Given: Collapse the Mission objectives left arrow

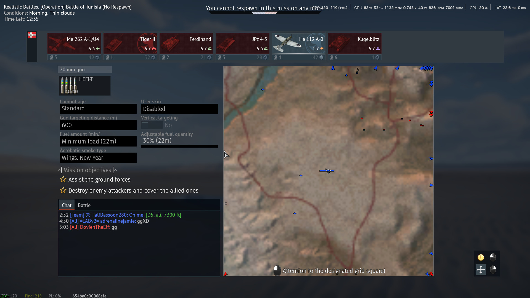Looking at the screenshot, I should [x=59, y=170].
